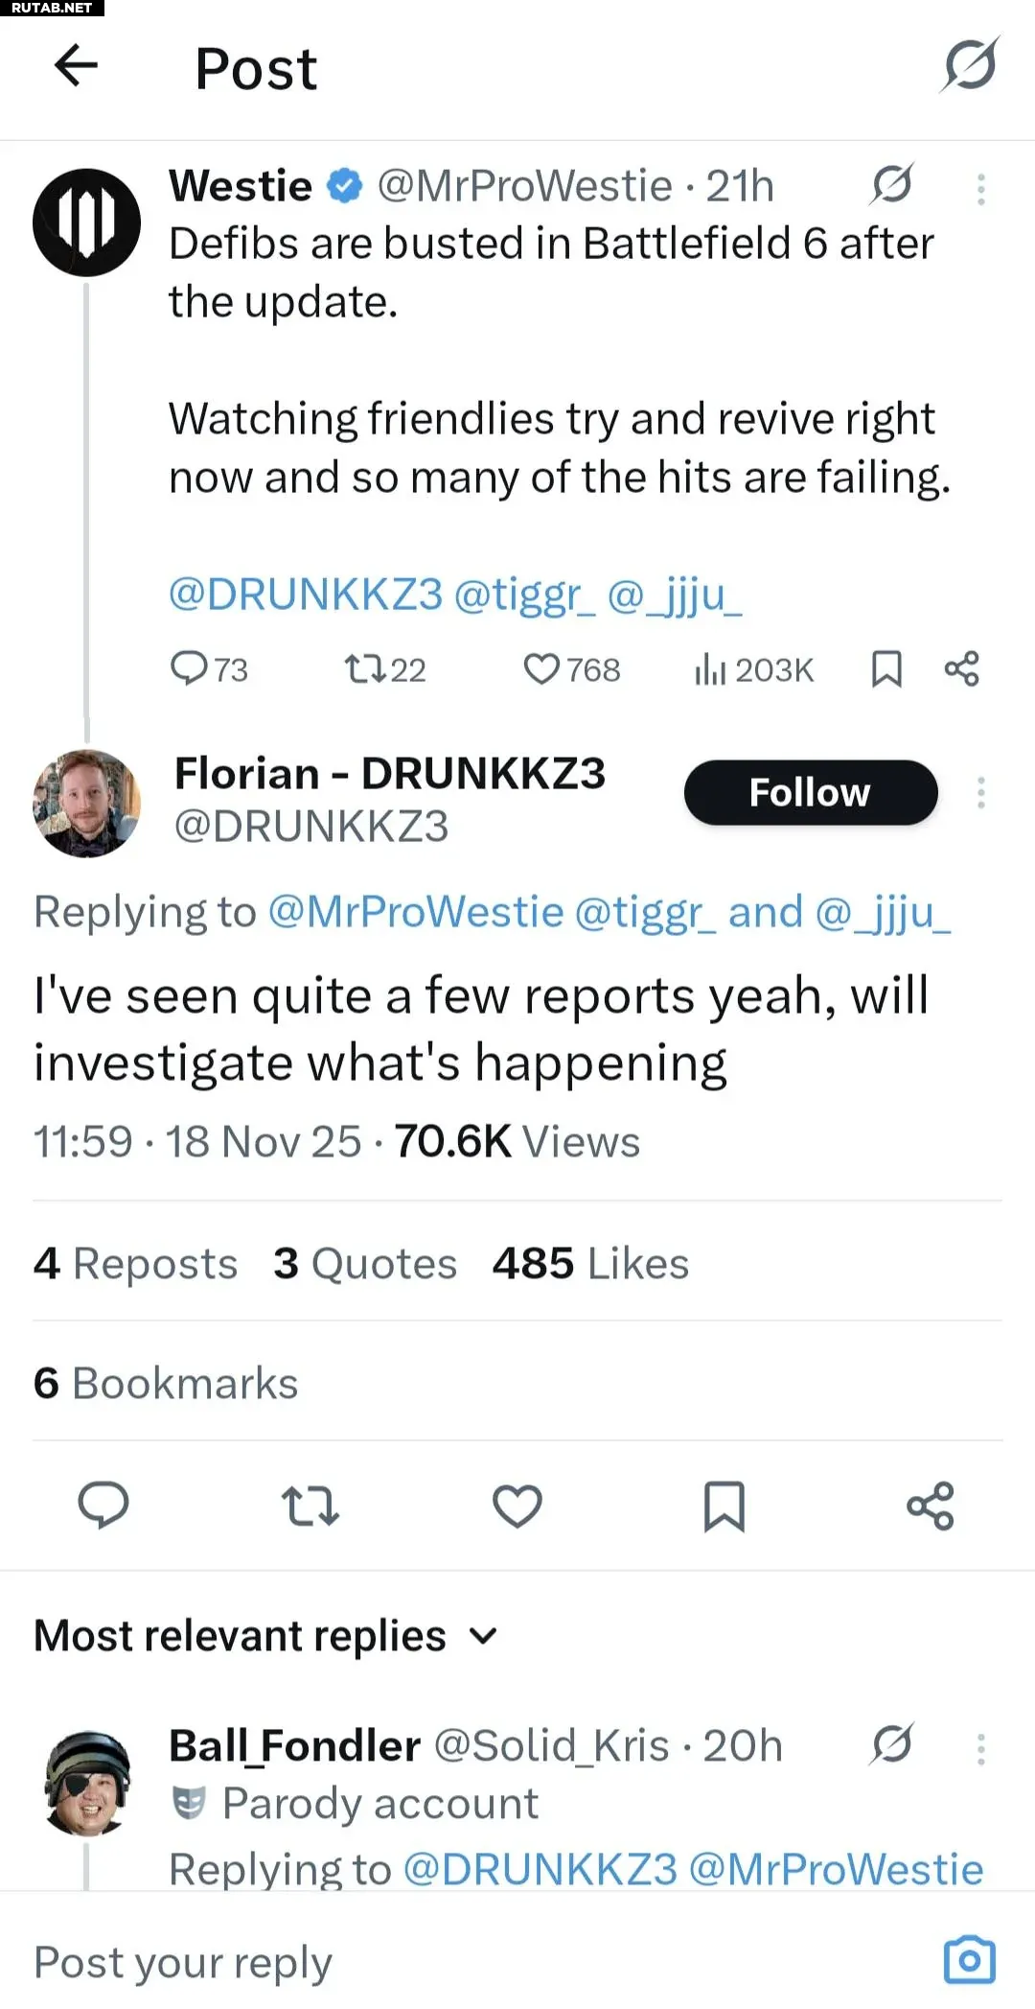This screenshot has width=1035, height=2009.
Task: Tap the back arrow icon
Action: pyautogui.click(x=77, y=66)
